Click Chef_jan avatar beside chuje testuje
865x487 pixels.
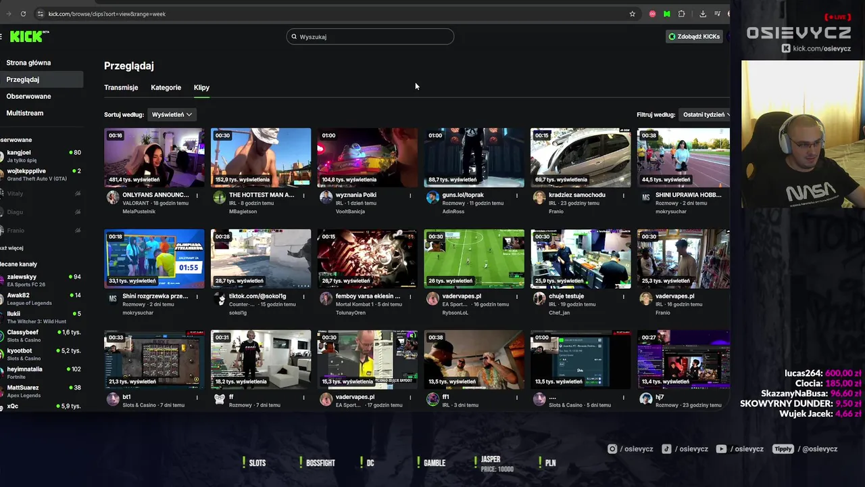[539, 298]
